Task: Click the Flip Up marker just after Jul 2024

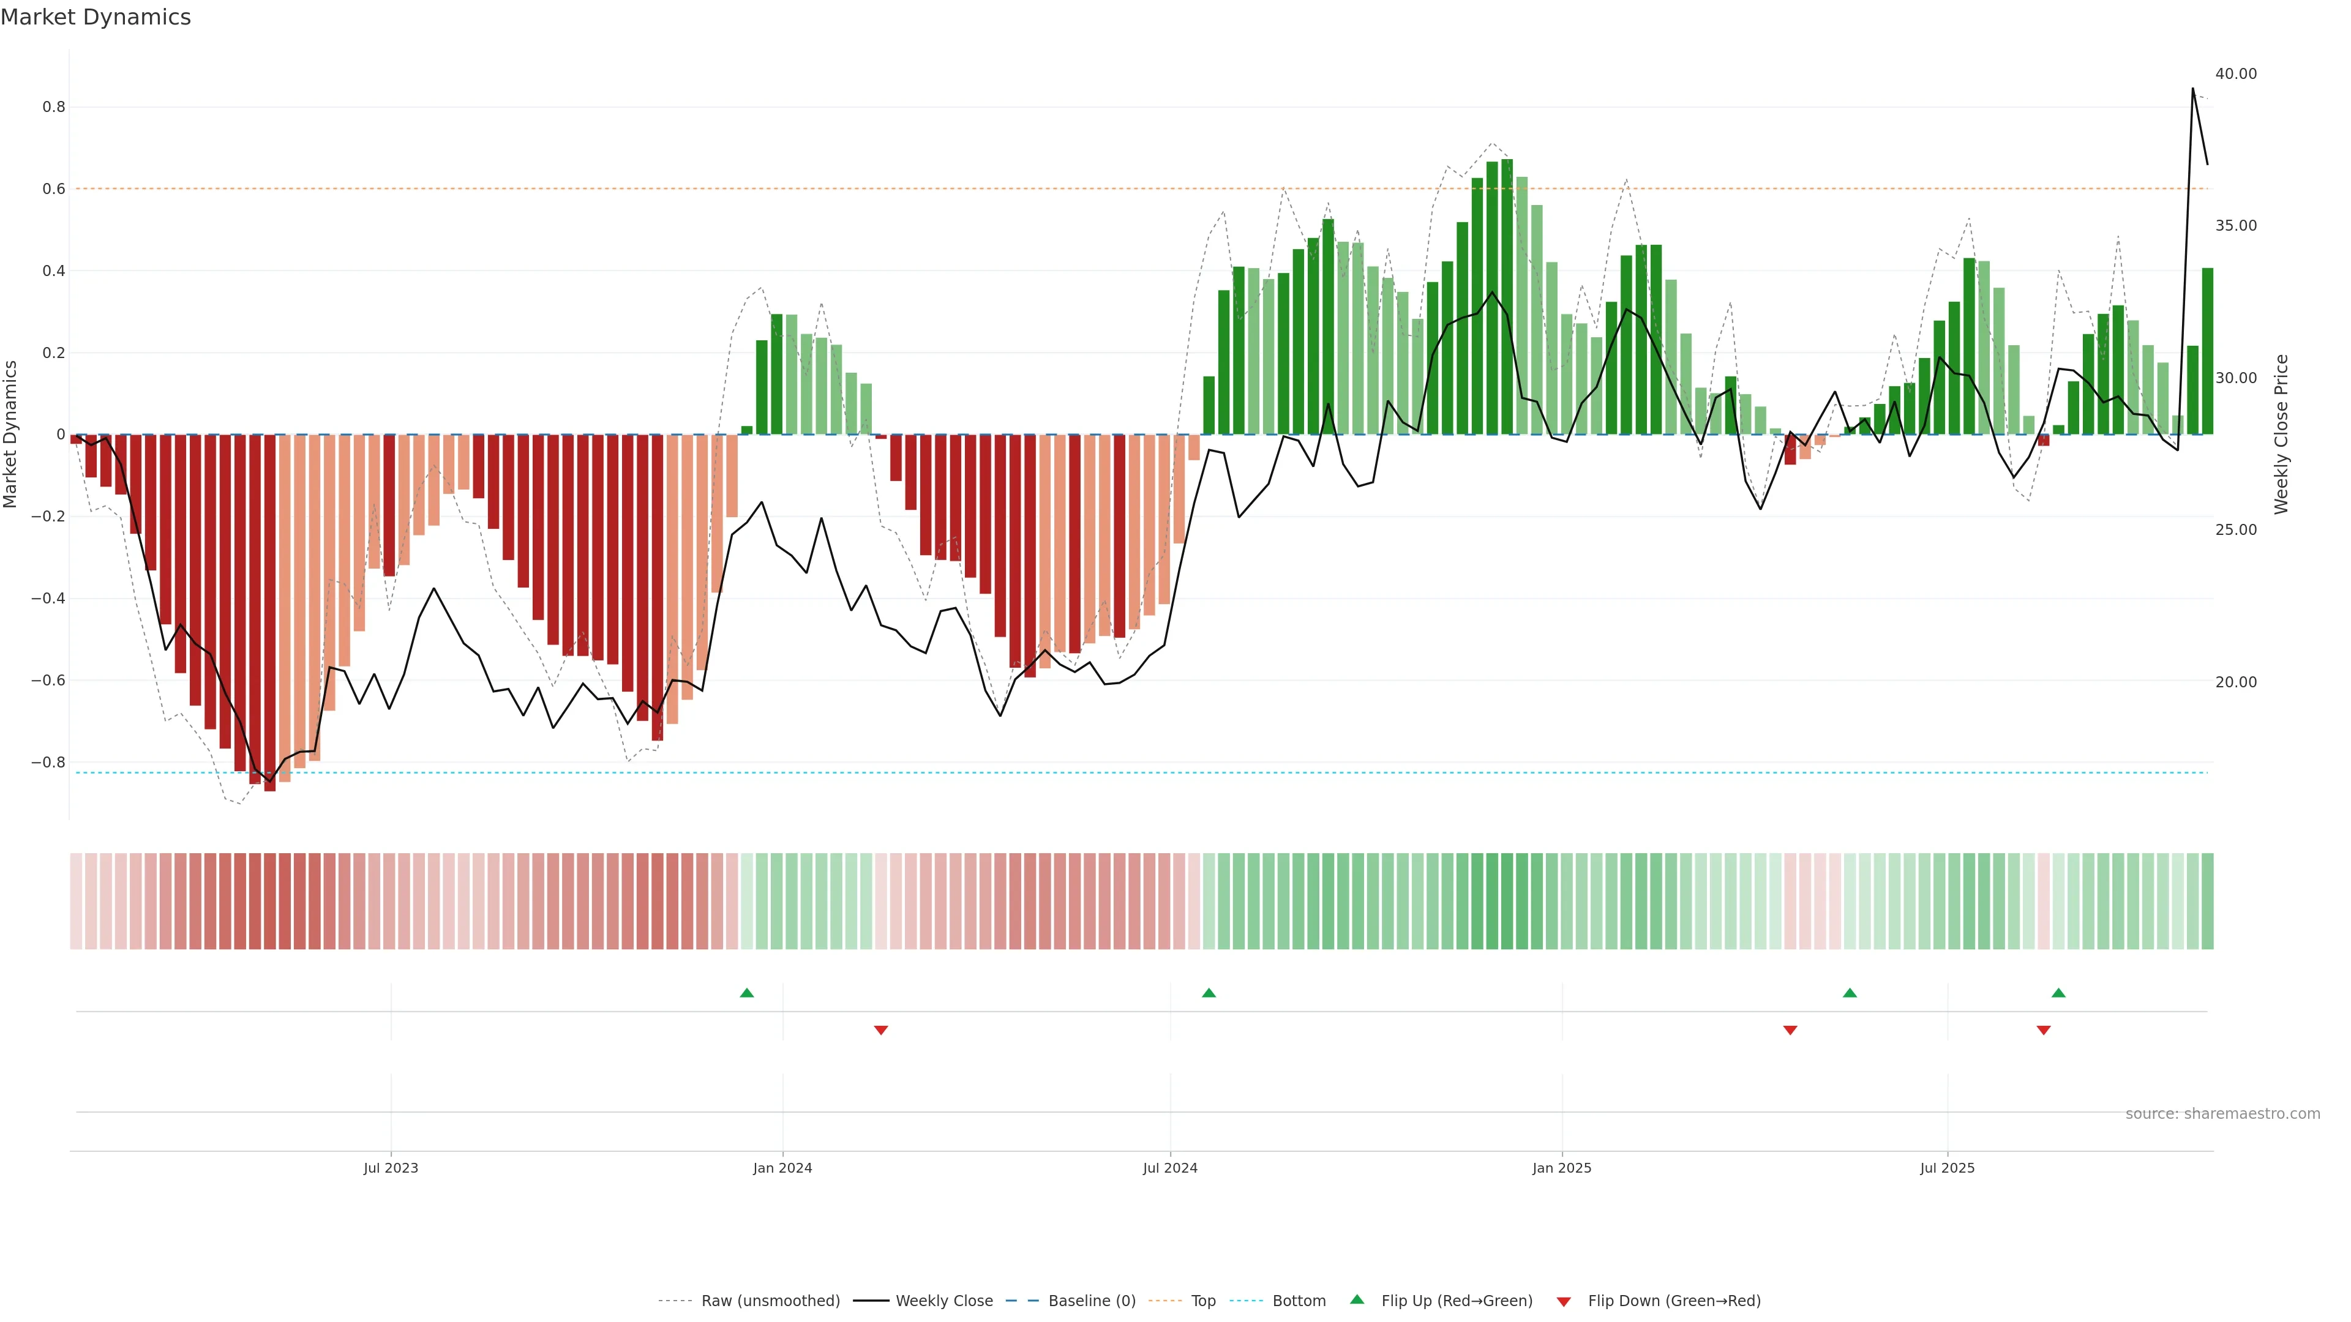Action: [1209, 993]
